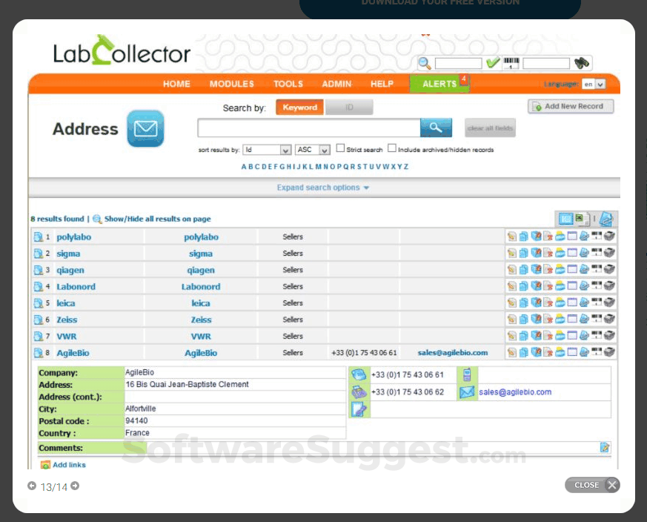647x522 pixels.
Task: Expand search options
Action: pos(322,188)
